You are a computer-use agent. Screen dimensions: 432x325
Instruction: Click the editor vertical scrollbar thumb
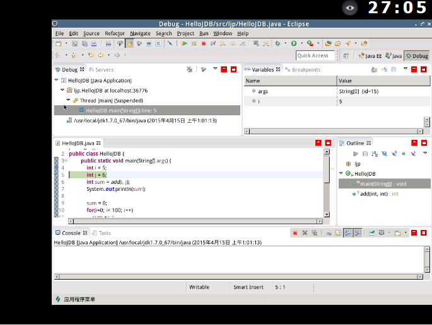327,169
